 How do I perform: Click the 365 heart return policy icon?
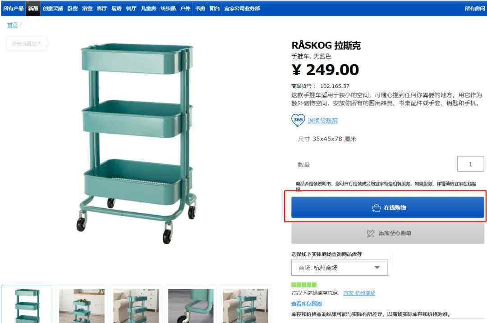pyautogui.click(x=298, y=120)
